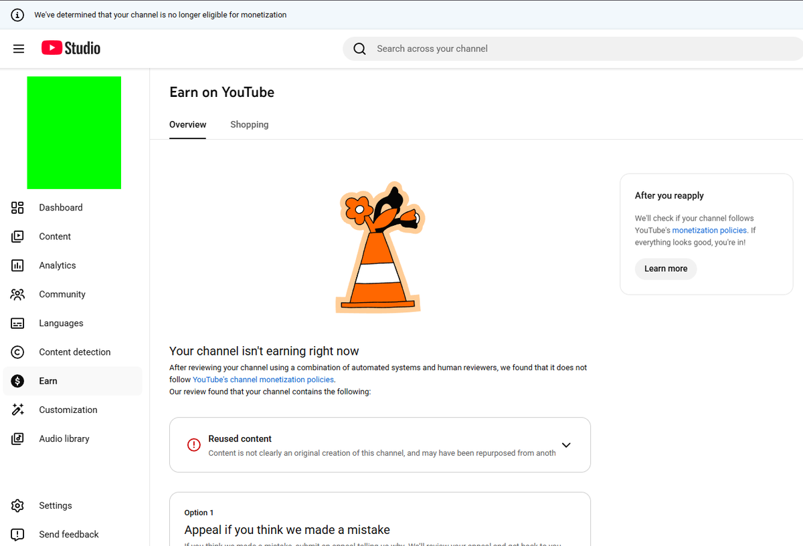Viewport: 803px width, 546px height.
Task: Click 'Our review found that your channel contains' text
Action: point(270,392)
